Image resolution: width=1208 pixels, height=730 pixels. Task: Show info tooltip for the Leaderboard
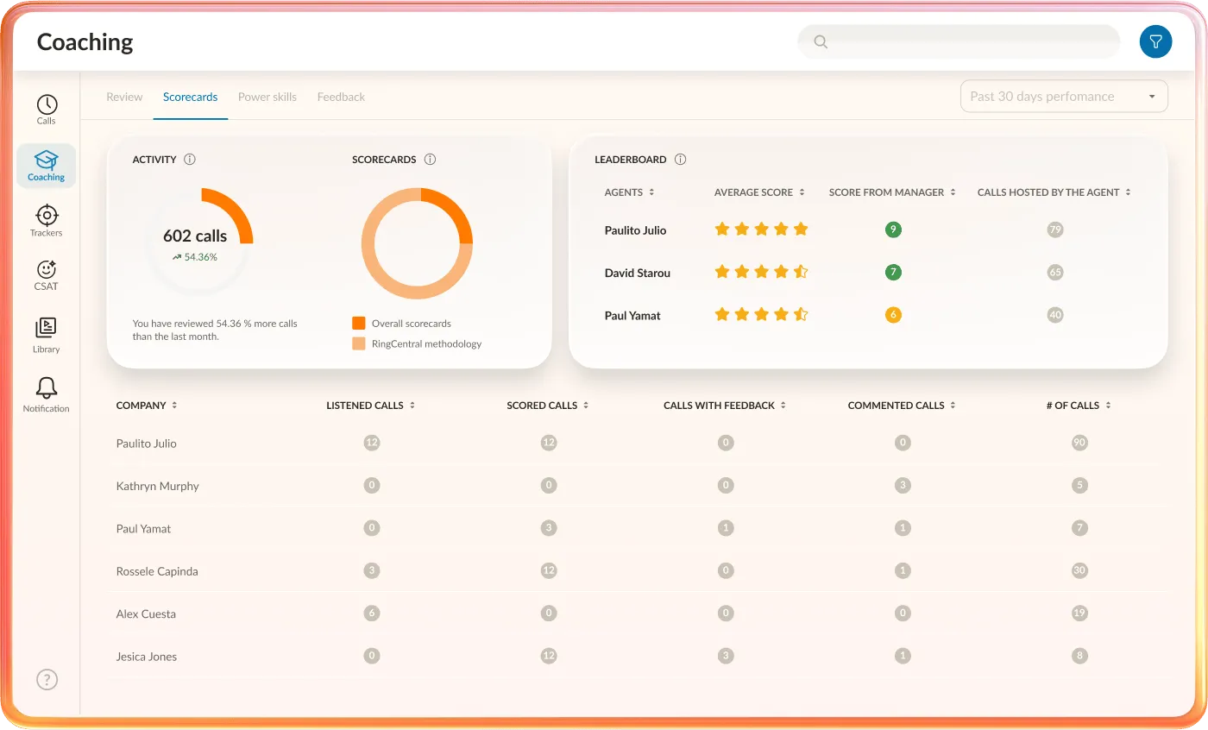click(x=681, y=159)
